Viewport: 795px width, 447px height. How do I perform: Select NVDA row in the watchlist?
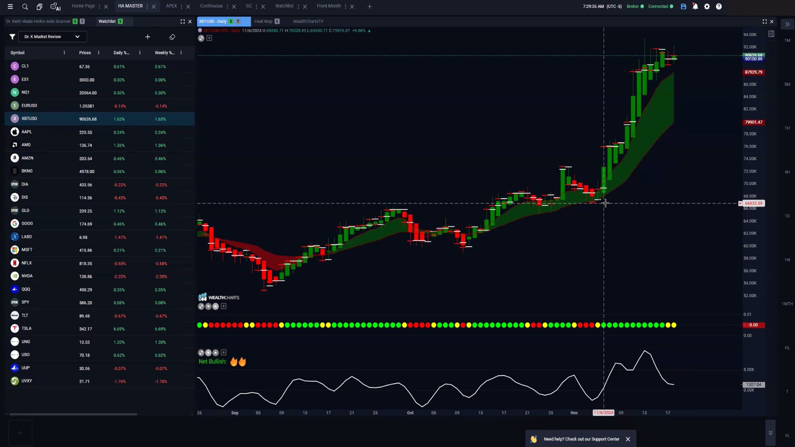pos(99,276)
